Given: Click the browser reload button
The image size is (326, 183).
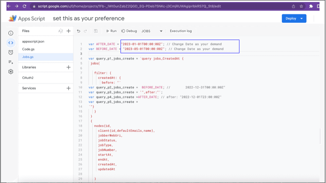Looking at the screenshot, I should pyautogui.click(x=24, y=6).
